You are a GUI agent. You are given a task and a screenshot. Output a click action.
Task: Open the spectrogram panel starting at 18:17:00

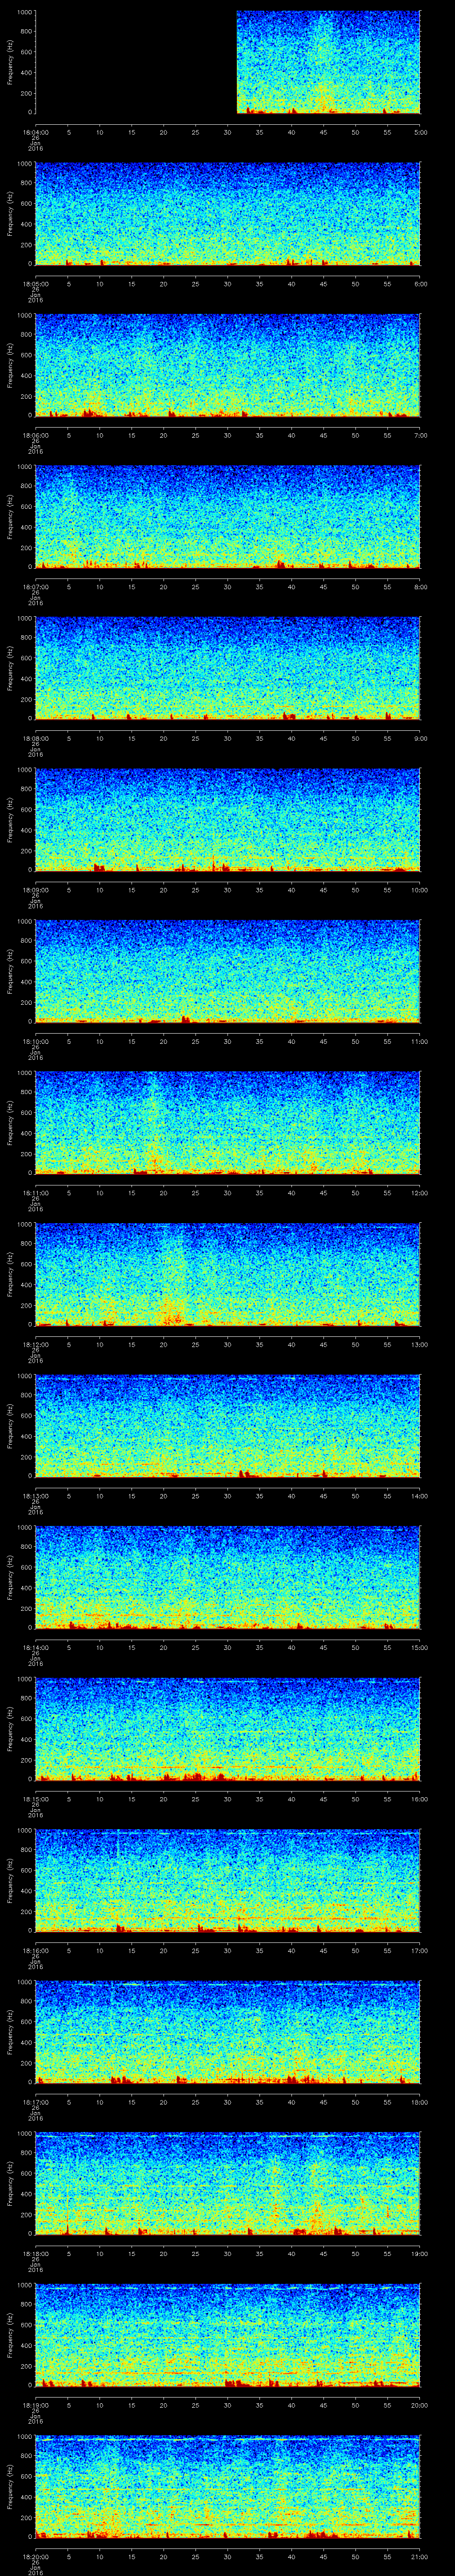pyautogui.click(x=228, y=2032)
